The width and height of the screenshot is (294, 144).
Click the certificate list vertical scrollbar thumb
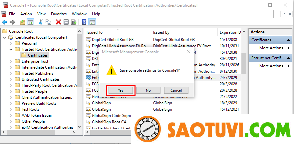[x=244, y=63]
